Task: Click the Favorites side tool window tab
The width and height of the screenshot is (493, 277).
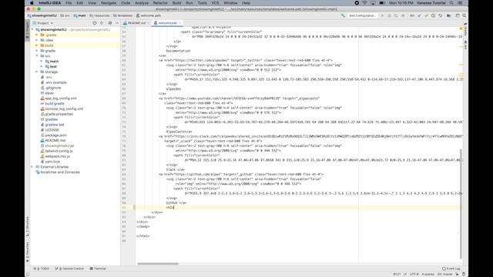Action: click(x=28, y=252)
